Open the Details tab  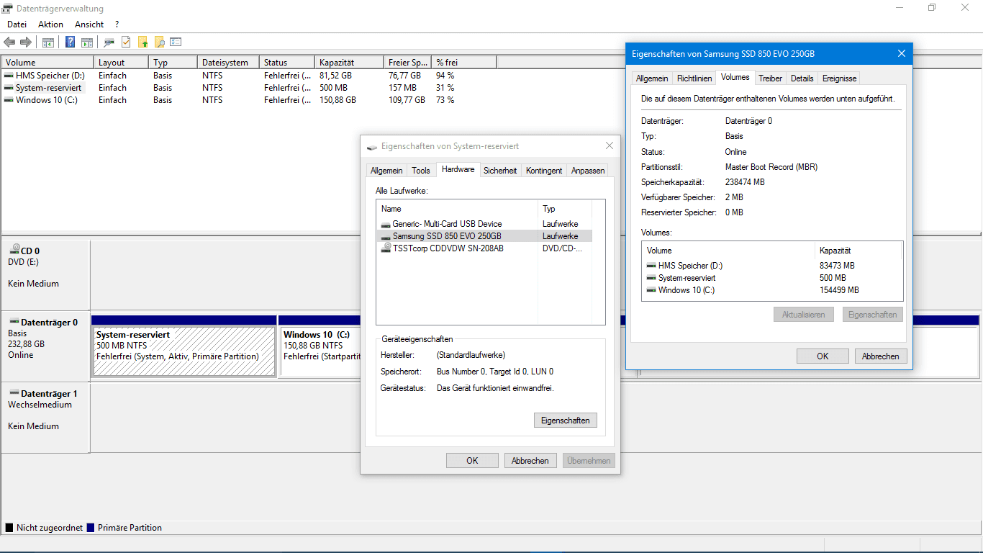pyautogui.click(x=802, y=78)
